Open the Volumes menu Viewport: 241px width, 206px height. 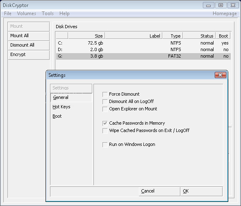click(26, 13)
